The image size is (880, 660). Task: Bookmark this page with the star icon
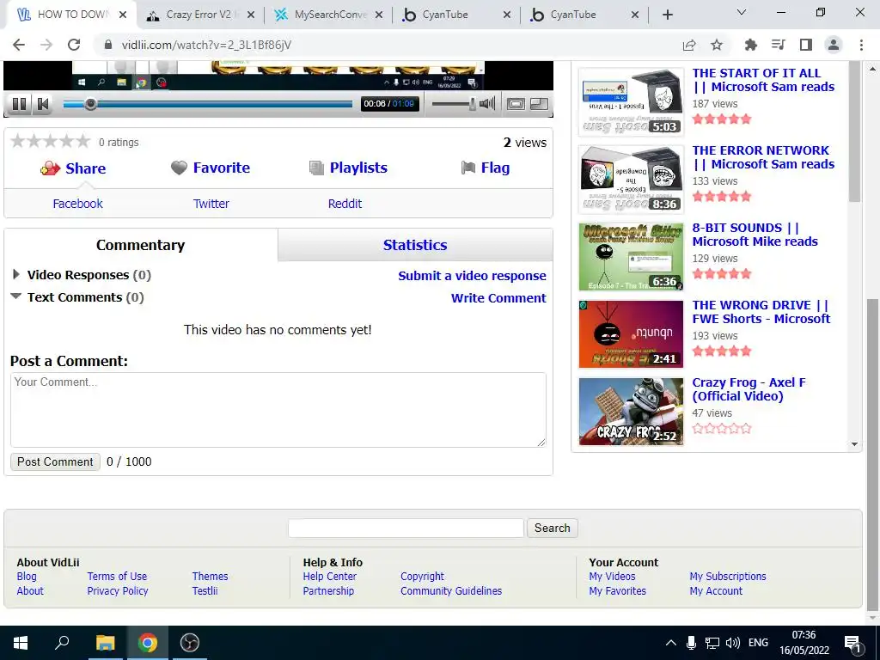717,45
